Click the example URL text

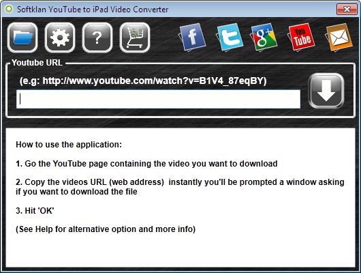click(143, 81)
